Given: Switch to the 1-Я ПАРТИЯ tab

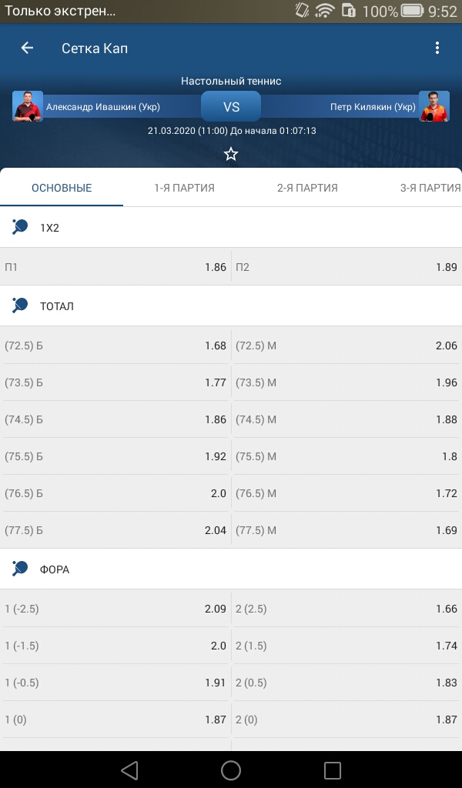Looking at the screenshot, I should (185, 188).
